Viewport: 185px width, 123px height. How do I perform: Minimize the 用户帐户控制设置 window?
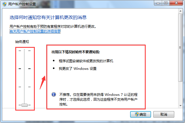tap(158, 3)
